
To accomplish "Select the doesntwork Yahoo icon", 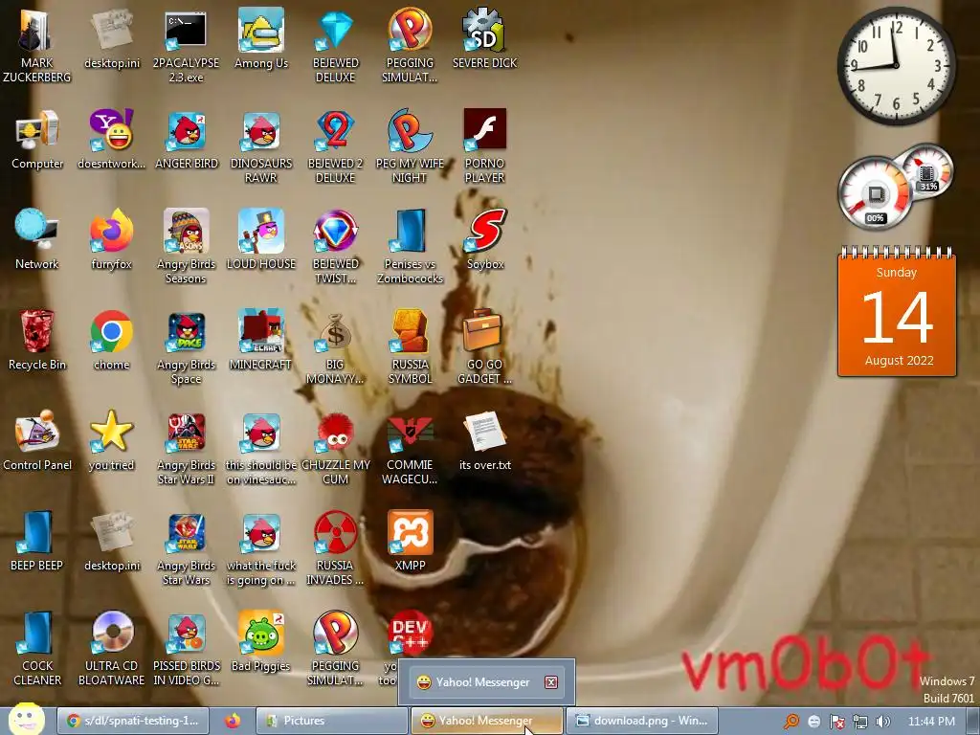I will tap(111, 140).
